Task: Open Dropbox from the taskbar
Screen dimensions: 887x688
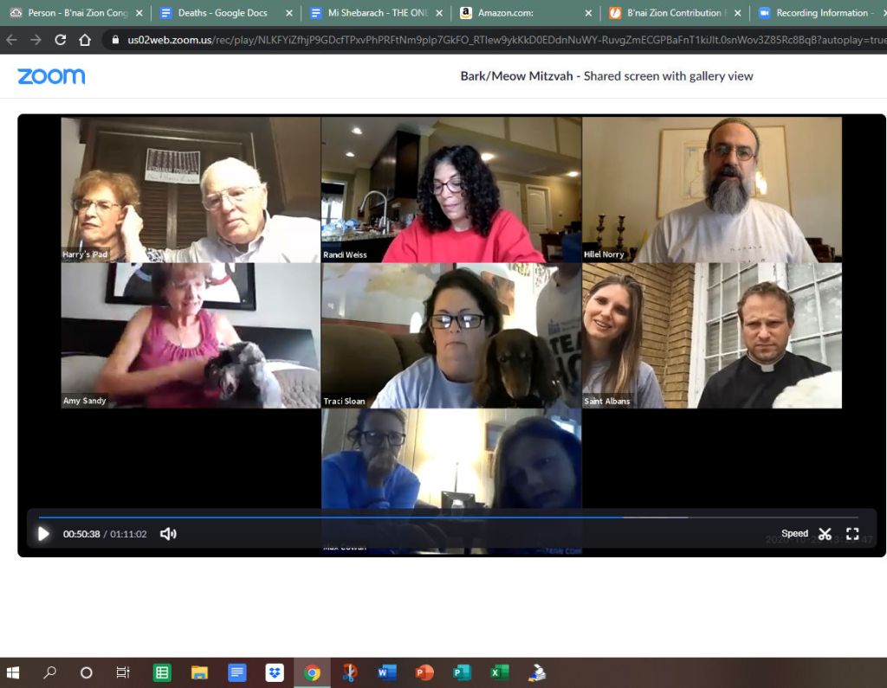Action: point(275,672)
